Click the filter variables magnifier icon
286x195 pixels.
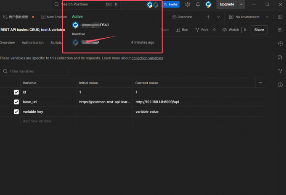pos(5,71)
